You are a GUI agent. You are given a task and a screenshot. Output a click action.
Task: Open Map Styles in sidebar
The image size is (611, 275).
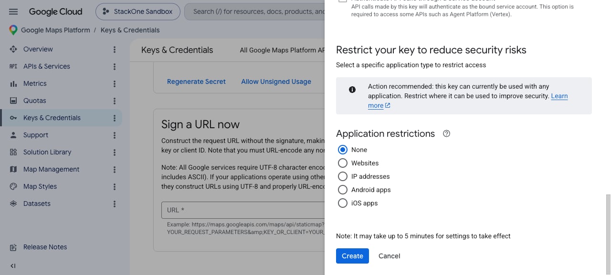pos(40,186)
